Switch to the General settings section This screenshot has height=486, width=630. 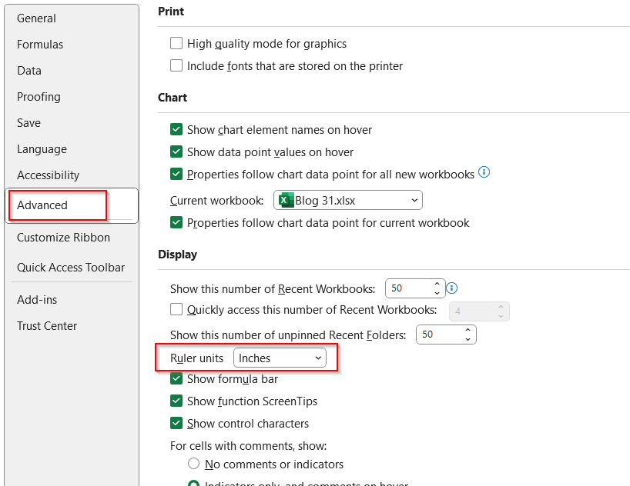click(x=35, y=18)
